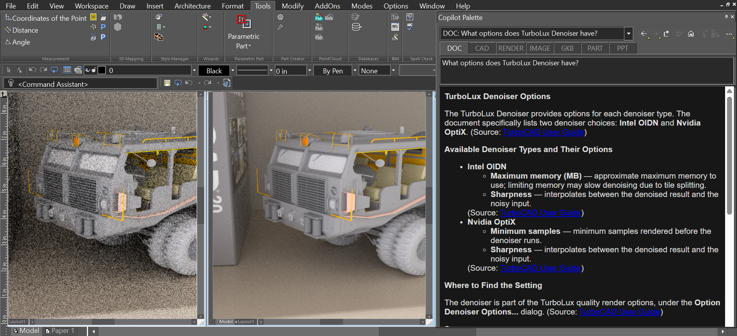Toggle the layer lock icon beside the eye

point(94,70)
